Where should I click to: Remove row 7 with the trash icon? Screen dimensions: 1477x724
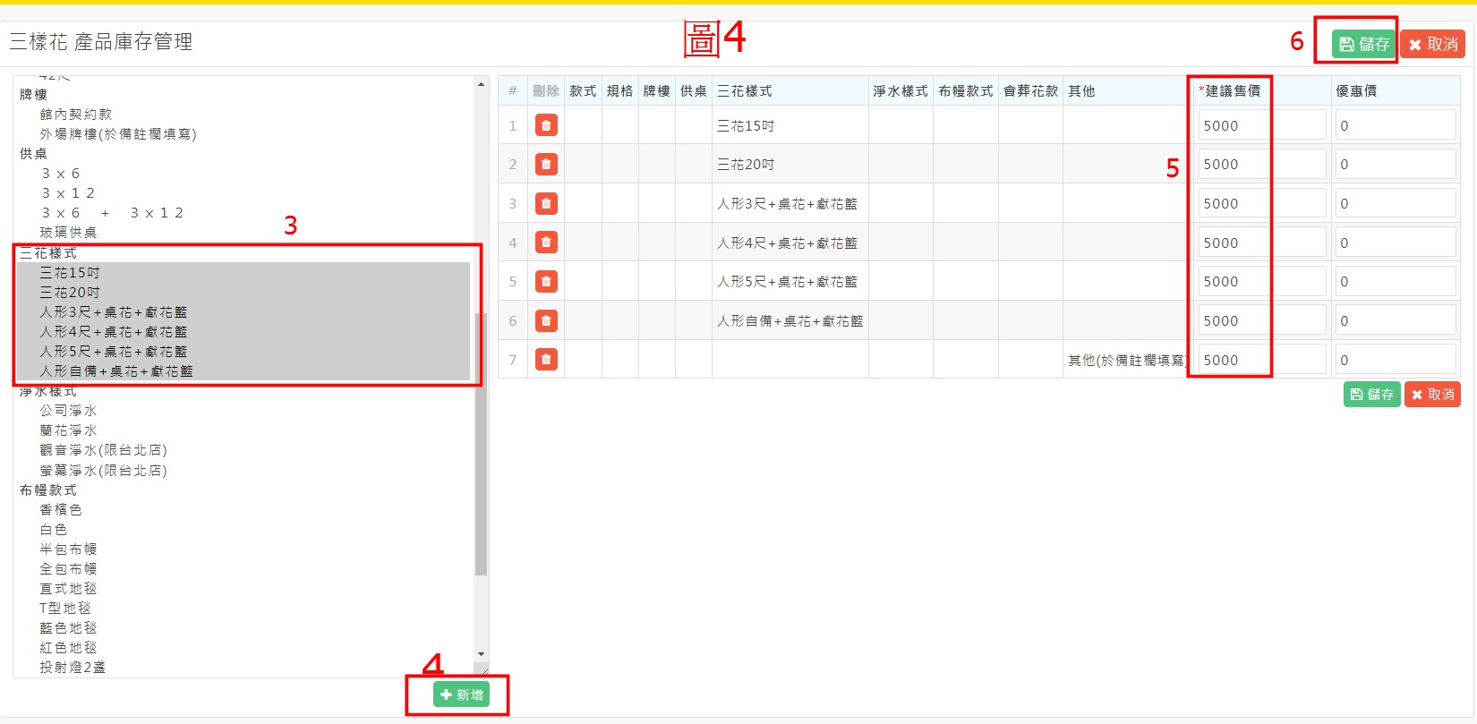546,360
